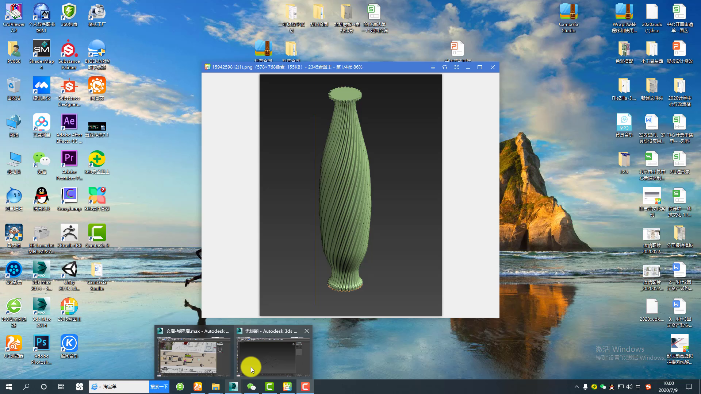Viewport: 701px width, 394px height.
Task: Click the taskbar search magnifier icon
Action: [26, 387]
